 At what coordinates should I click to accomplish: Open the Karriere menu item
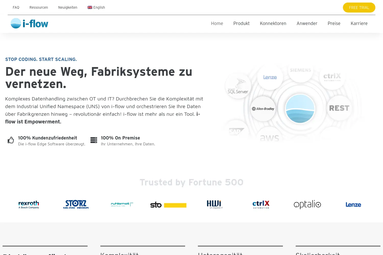click(359, 23)
